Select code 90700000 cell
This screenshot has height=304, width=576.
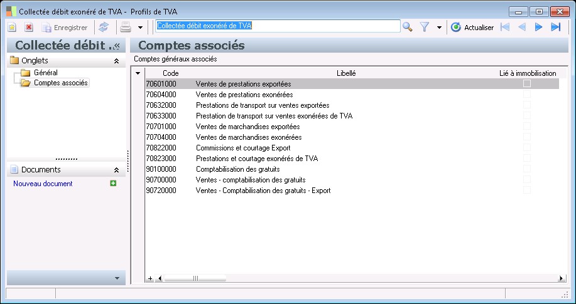[x=161, y=180]
